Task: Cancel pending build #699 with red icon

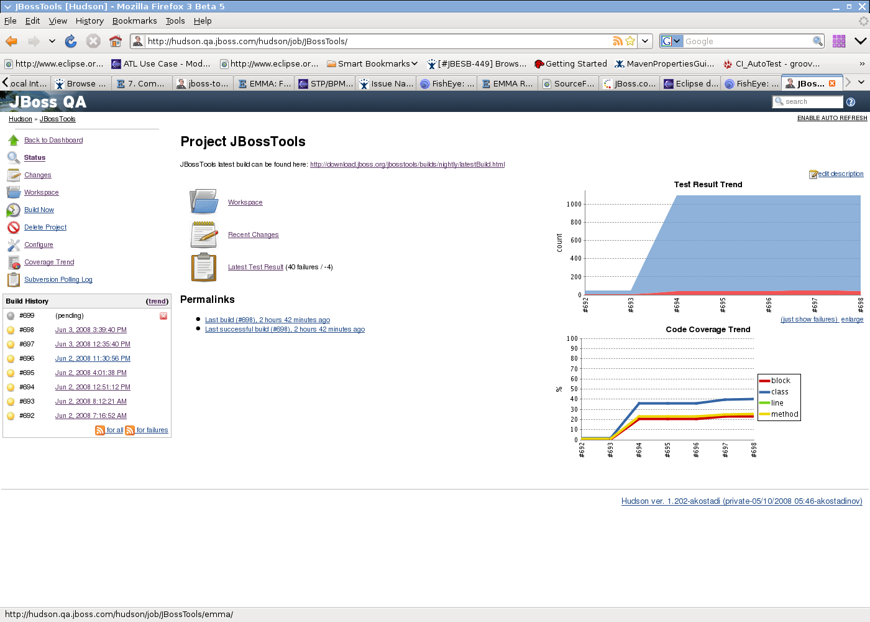Action: 163,316
